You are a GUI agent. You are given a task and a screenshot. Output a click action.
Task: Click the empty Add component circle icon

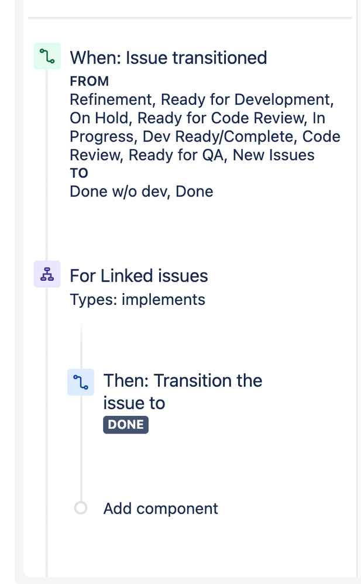click(x=81, y=508)
